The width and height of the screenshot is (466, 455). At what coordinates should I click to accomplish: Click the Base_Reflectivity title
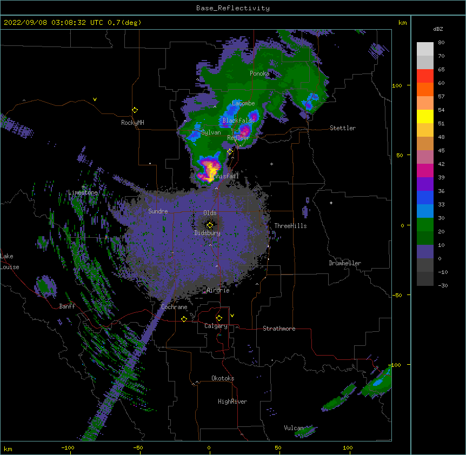point(233,8)
